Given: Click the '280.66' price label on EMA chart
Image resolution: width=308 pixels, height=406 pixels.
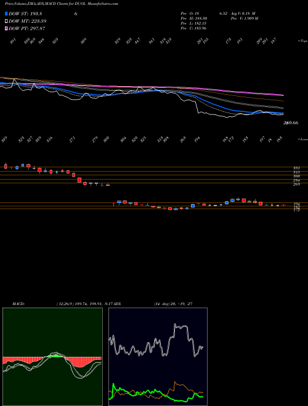Looking at the screenshot, I should [x=290, y=123].
